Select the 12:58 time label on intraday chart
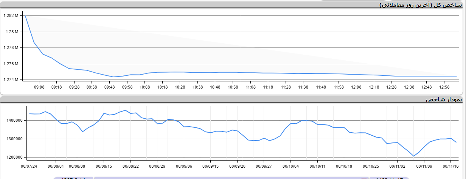The image size is (466, 179). [x=444, y=87]
